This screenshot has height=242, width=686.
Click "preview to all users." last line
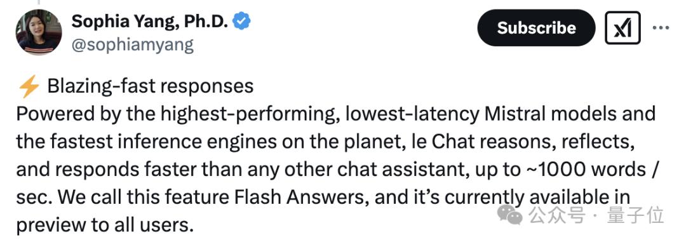(105, 226)
